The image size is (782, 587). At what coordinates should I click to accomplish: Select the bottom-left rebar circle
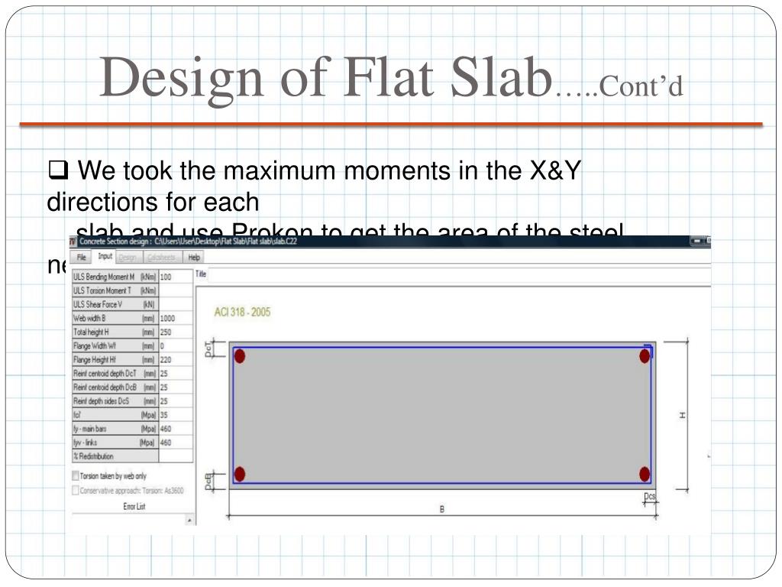pos(240,474)
